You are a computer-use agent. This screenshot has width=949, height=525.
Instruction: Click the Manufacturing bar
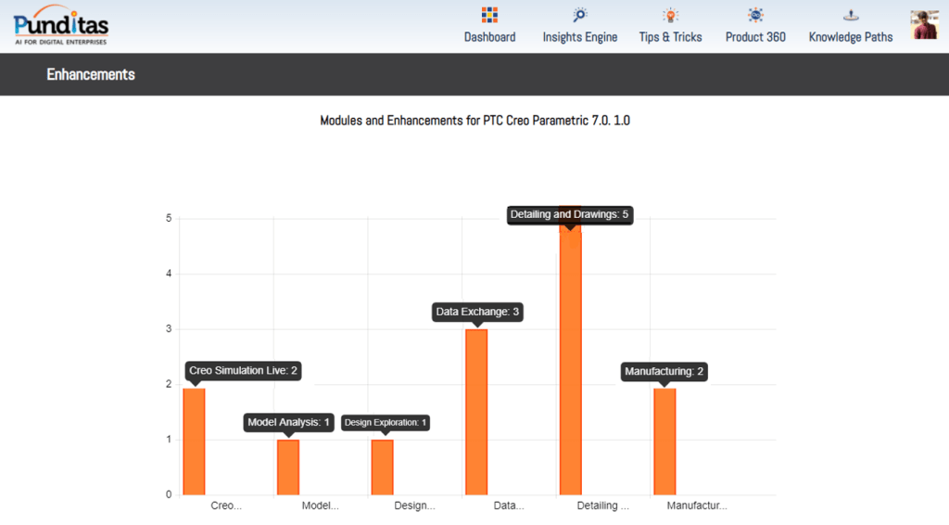point(664,442)
